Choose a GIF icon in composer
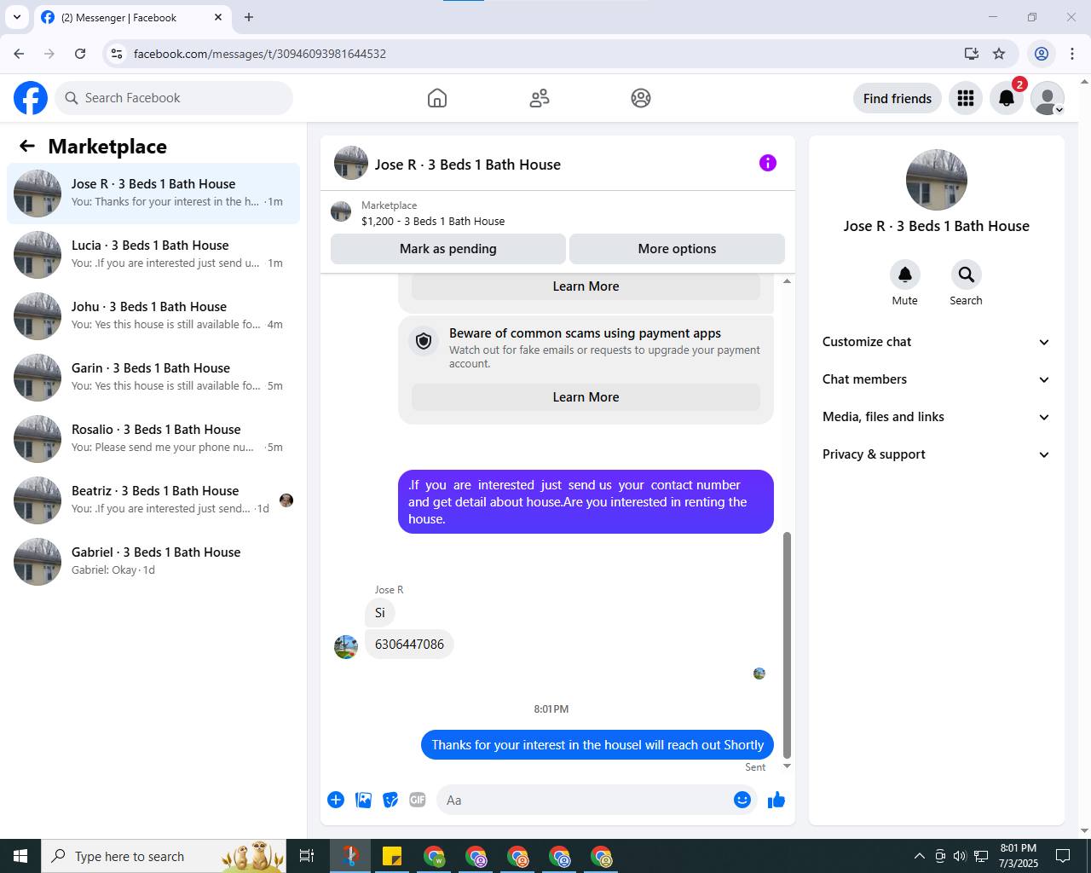The image size is (1091, 873). coord(418,800)
